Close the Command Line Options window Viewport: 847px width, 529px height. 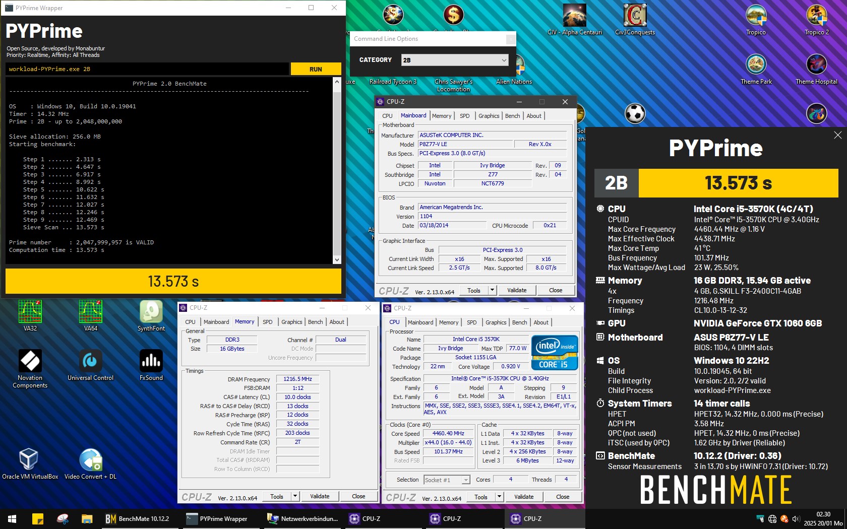(x=510, y=39)
